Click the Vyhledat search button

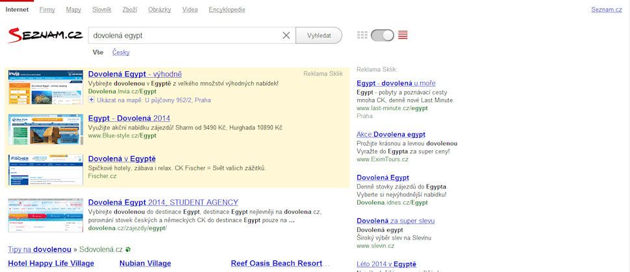[x=319, y=35]
